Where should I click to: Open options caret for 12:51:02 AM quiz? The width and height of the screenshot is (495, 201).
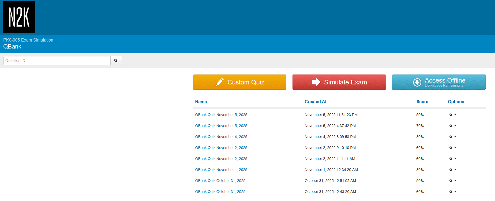tap(455, 181)
